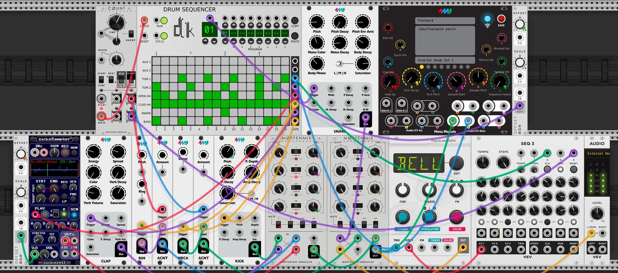Click the Snare module Out jack
The width and height of the screenshot is (618, 273).
366,118
